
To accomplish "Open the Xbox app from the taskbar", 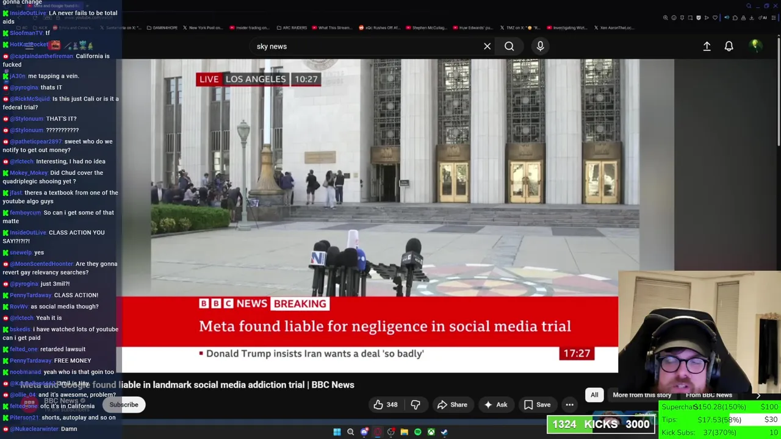I will [x=431, y=432].
